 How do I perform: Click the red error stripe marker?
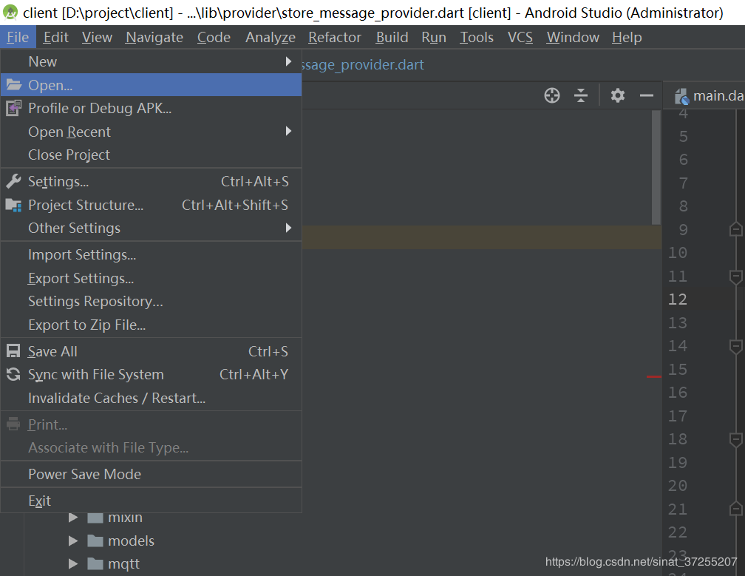(x=654, y=376)
